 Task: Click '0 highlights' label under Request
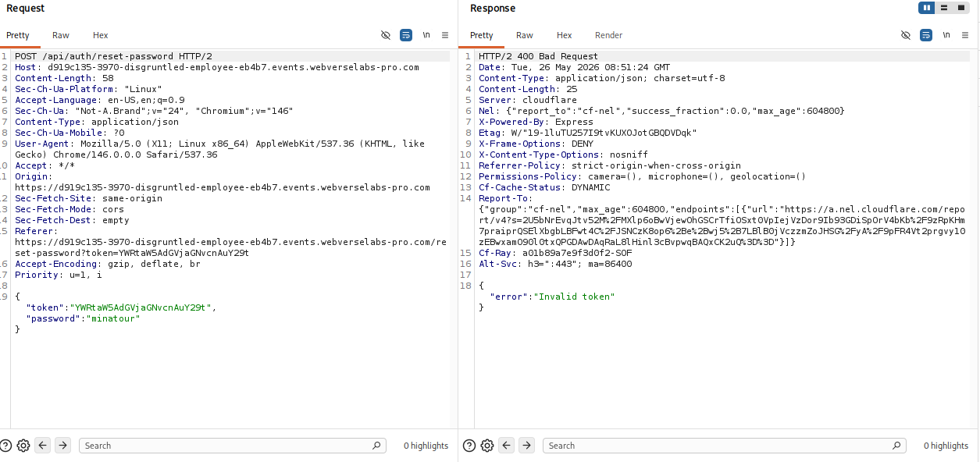[x=426, y=446]
